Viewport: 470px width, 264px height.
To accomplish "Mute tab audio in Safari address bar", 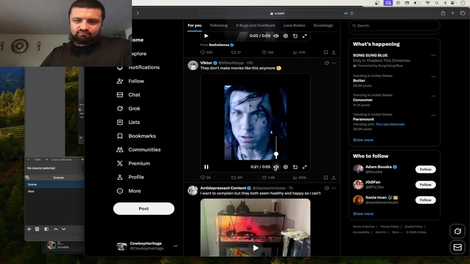I will pos(346,13).
